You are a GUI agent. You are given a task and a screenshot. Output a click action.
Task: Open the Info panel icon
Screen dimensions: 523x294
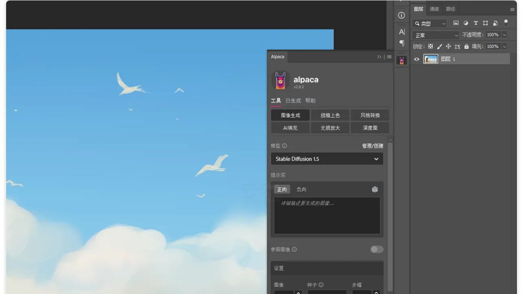[x=402, y=15]
